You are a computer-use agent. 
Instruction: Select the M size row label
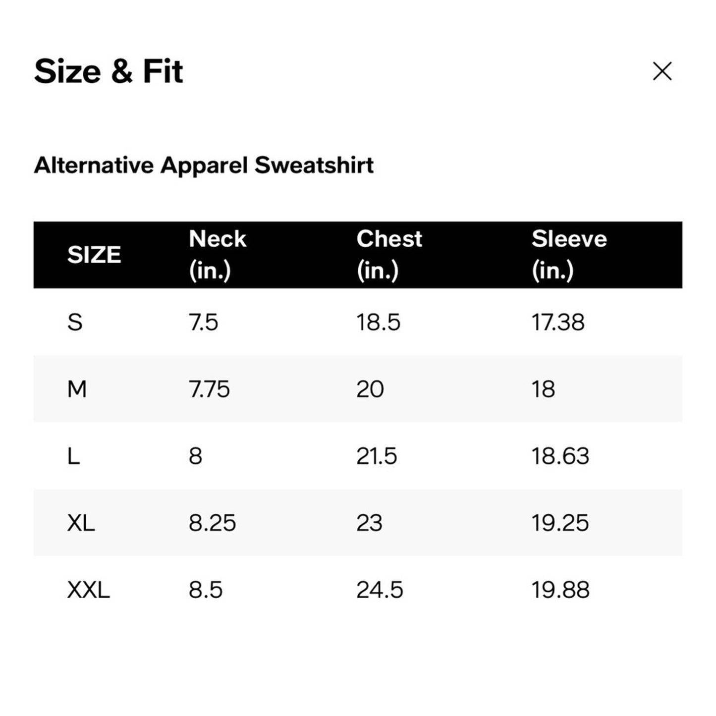pos(77,389)
